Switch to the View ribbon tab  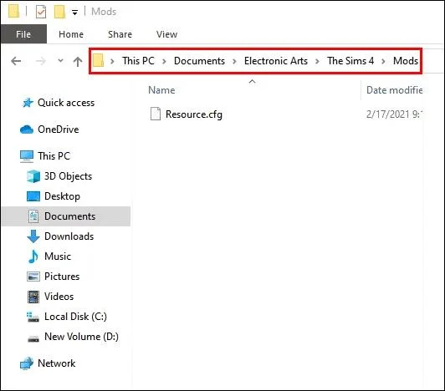(167, 34)
